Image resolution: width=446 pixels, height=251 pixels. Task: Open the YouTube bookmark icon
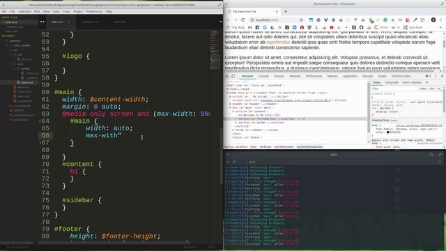coord(332,28)
